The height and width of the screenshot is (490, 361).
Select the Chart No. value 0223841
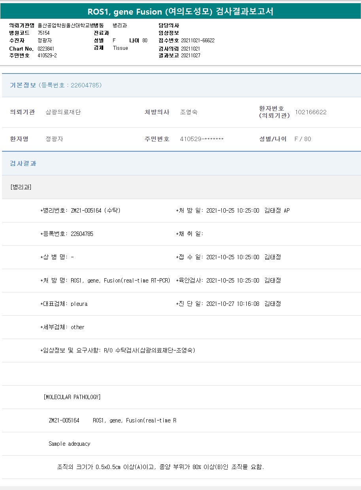(46, 49)
